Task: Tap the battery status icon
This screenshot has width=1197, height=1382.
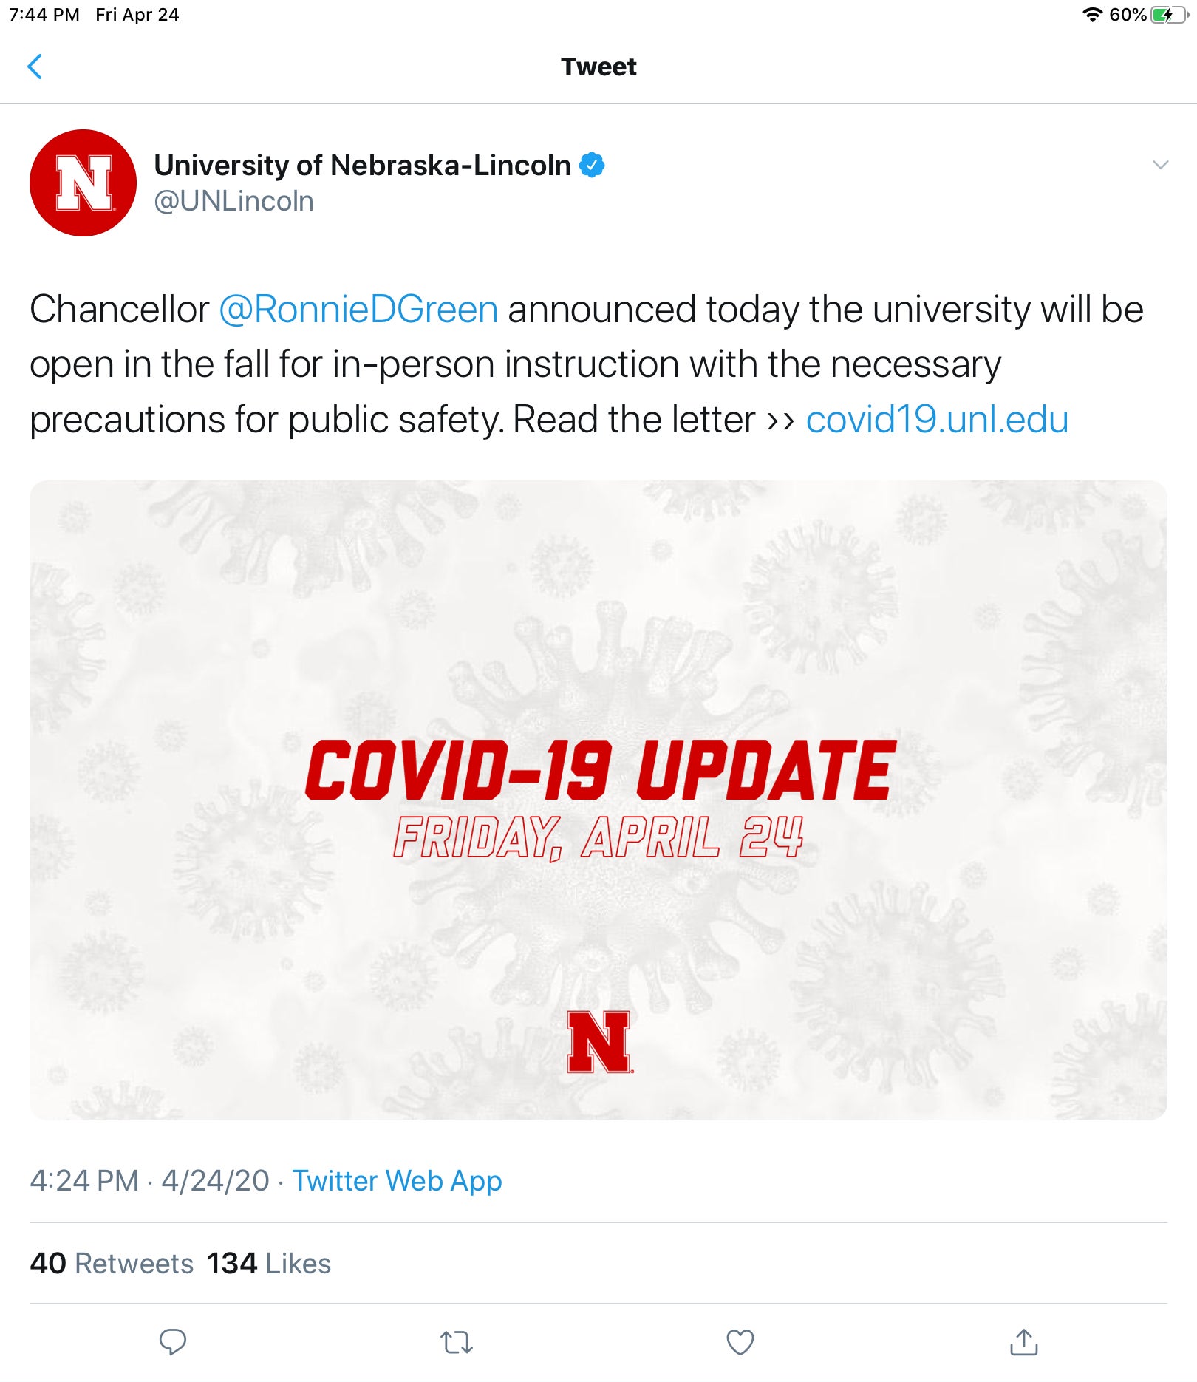Action: (1169, 15)
